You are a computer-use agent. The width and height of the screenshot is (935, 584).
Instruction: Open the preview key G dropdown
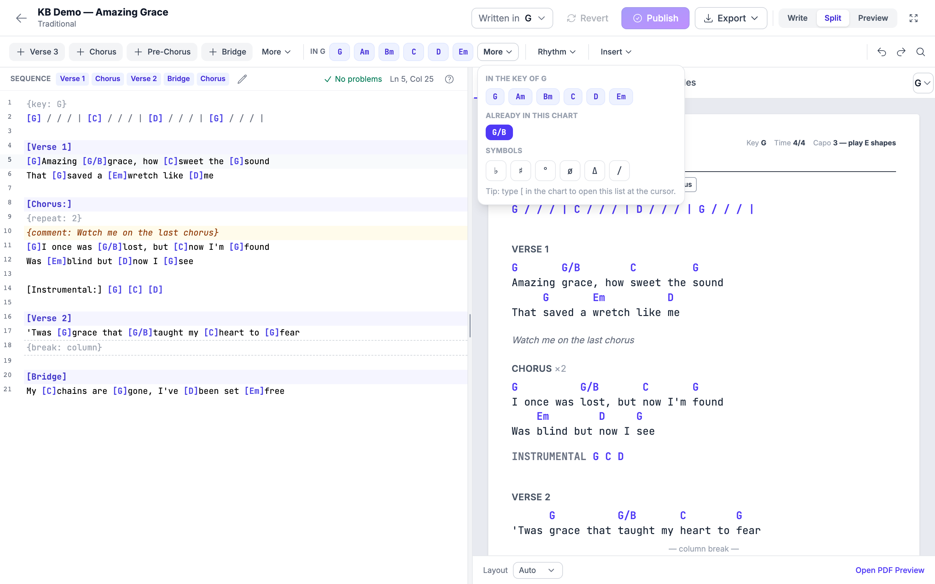[923, 83]
